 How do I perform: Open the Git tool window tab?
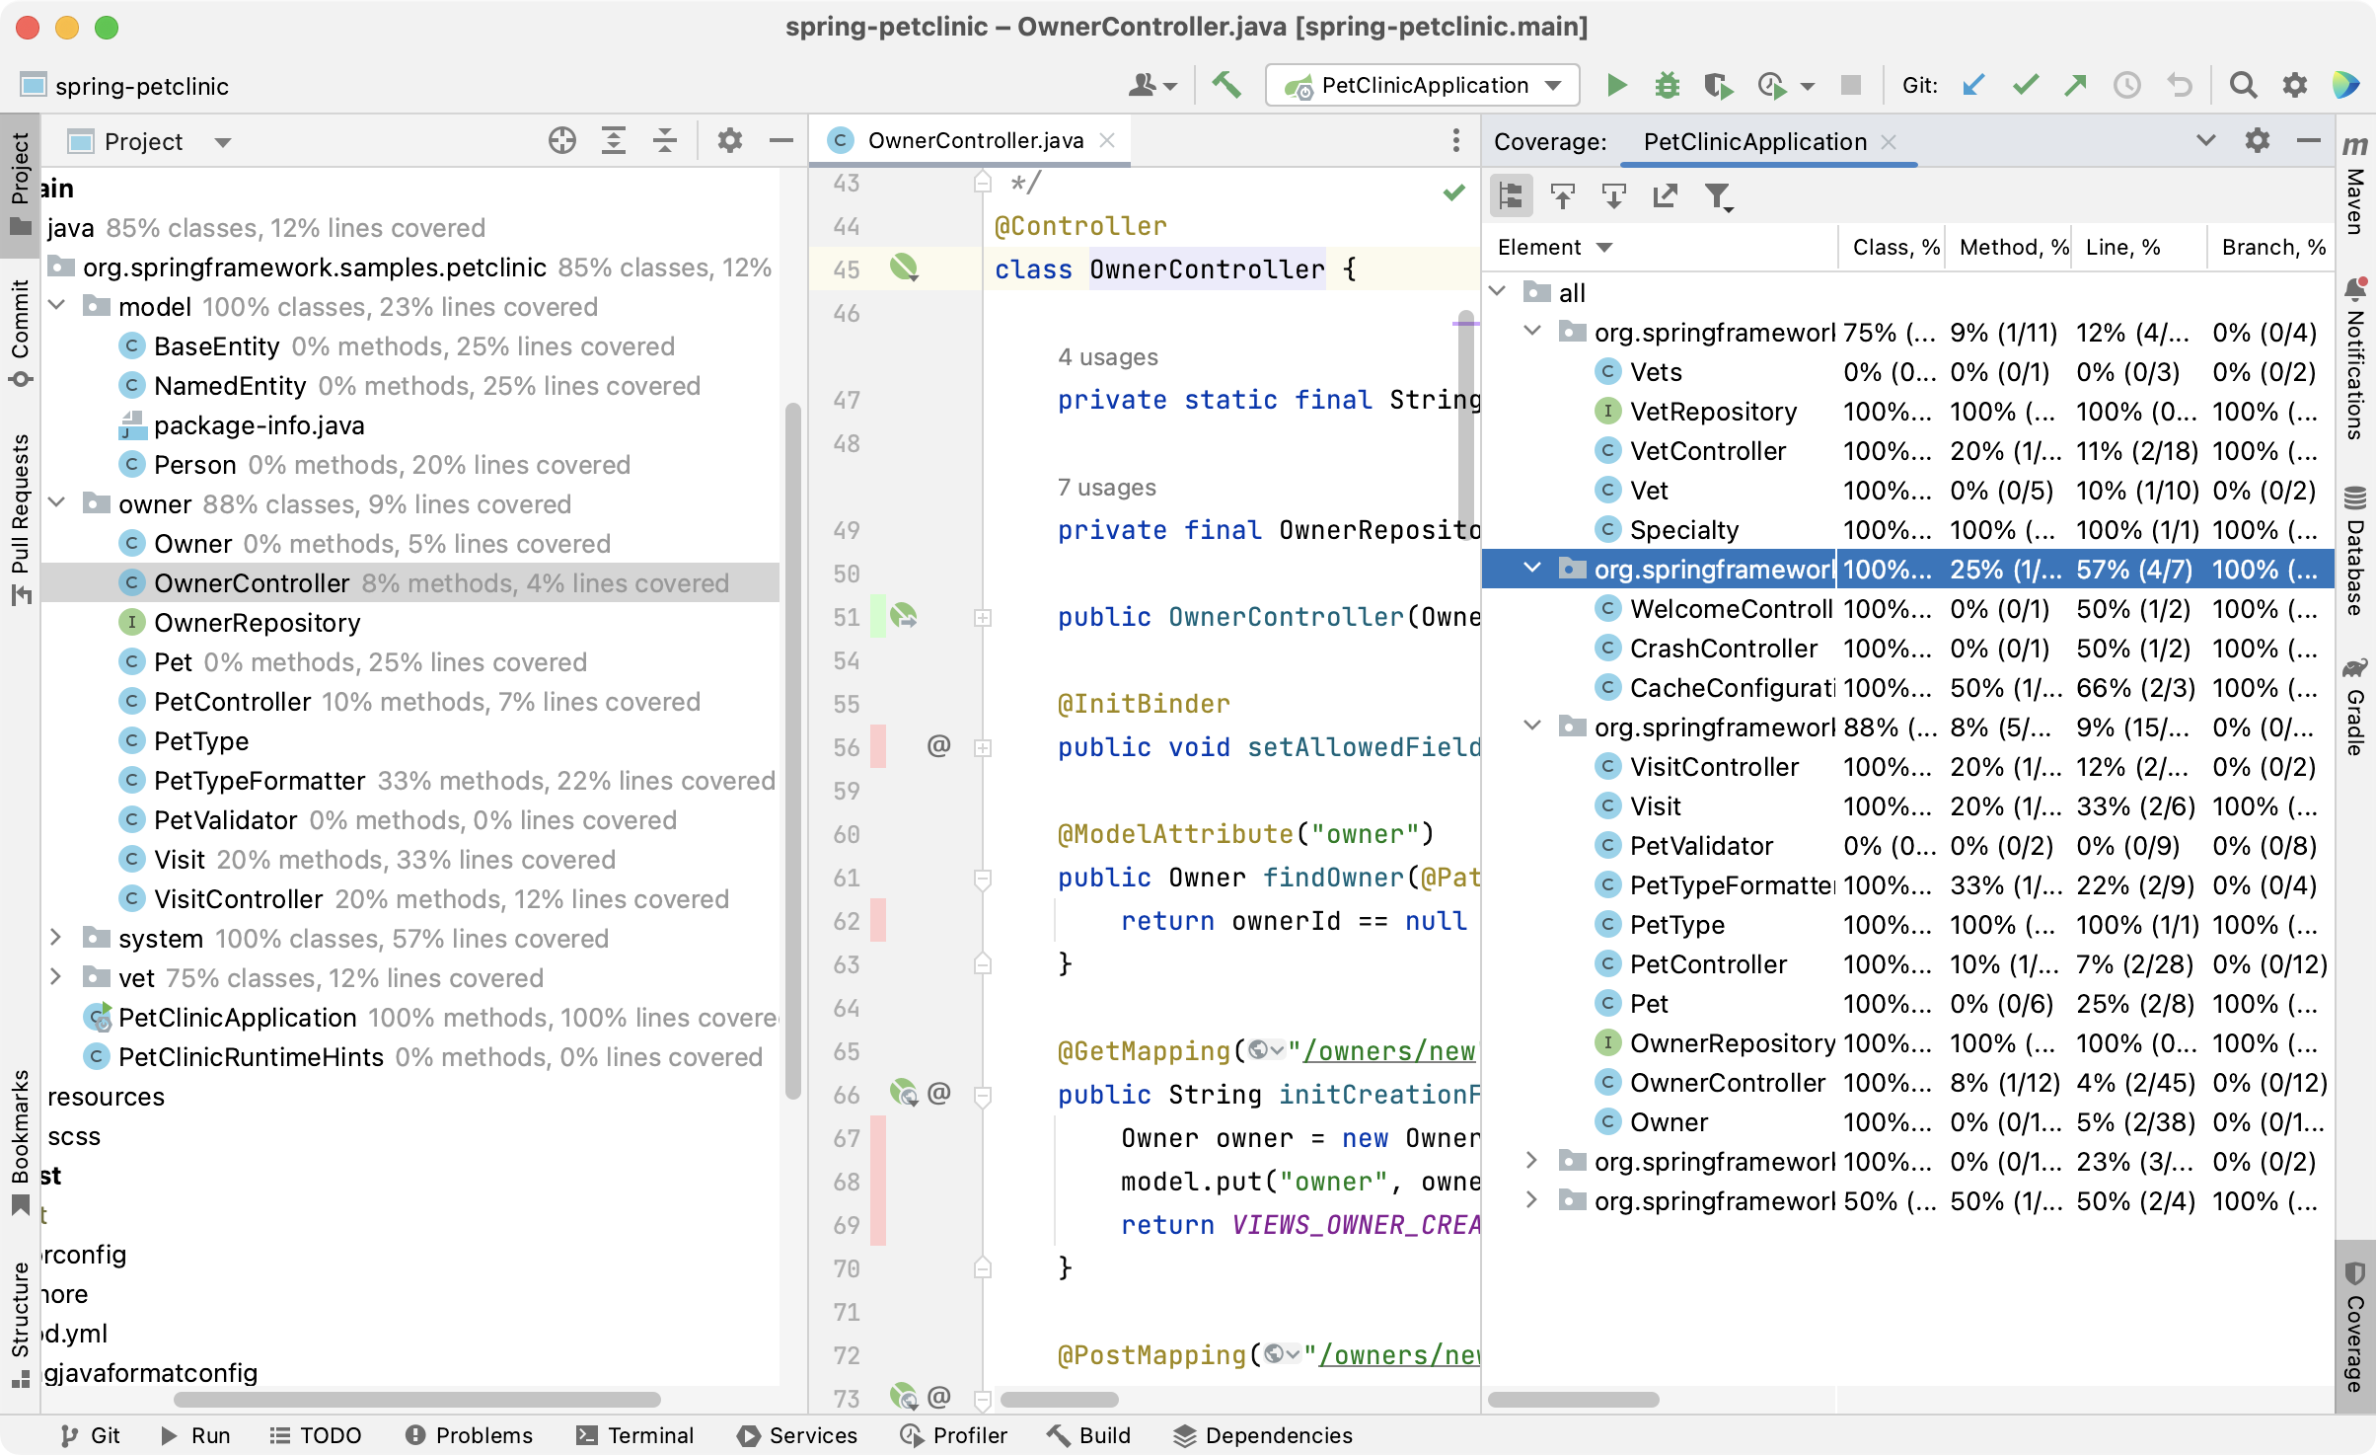[91, 1435]
